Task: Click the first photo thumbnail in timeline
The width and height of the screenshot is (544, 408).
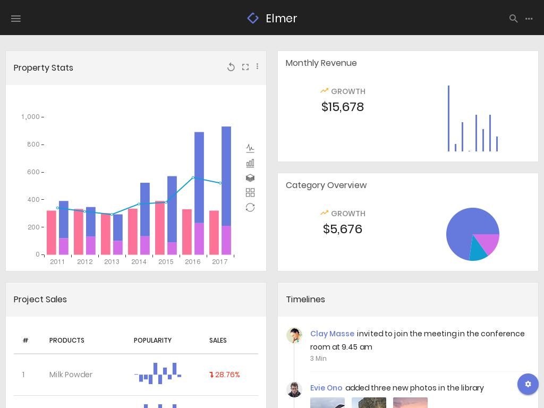Action: [x=327, y=403]
